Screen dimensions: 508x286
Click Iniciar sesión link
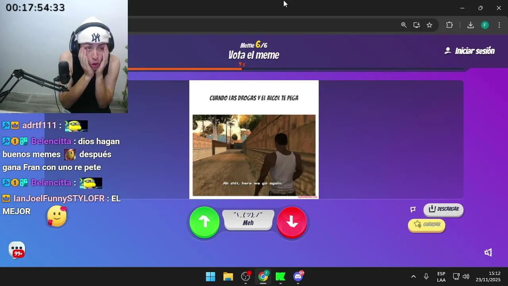470,51
